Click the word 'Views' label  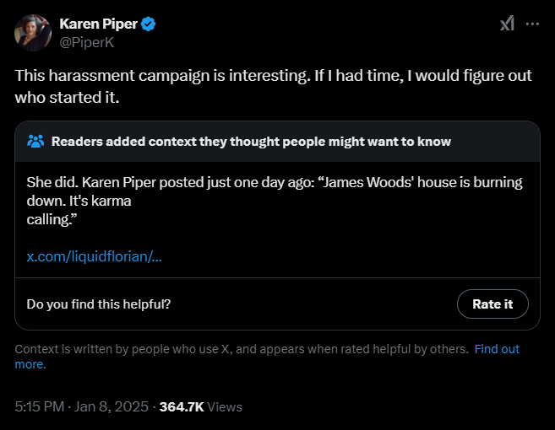point(225,406)
